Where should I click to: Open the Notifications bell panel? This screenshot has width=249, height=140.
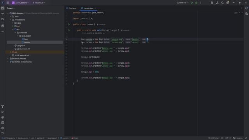pyautogui.click(x=246, y=8)
